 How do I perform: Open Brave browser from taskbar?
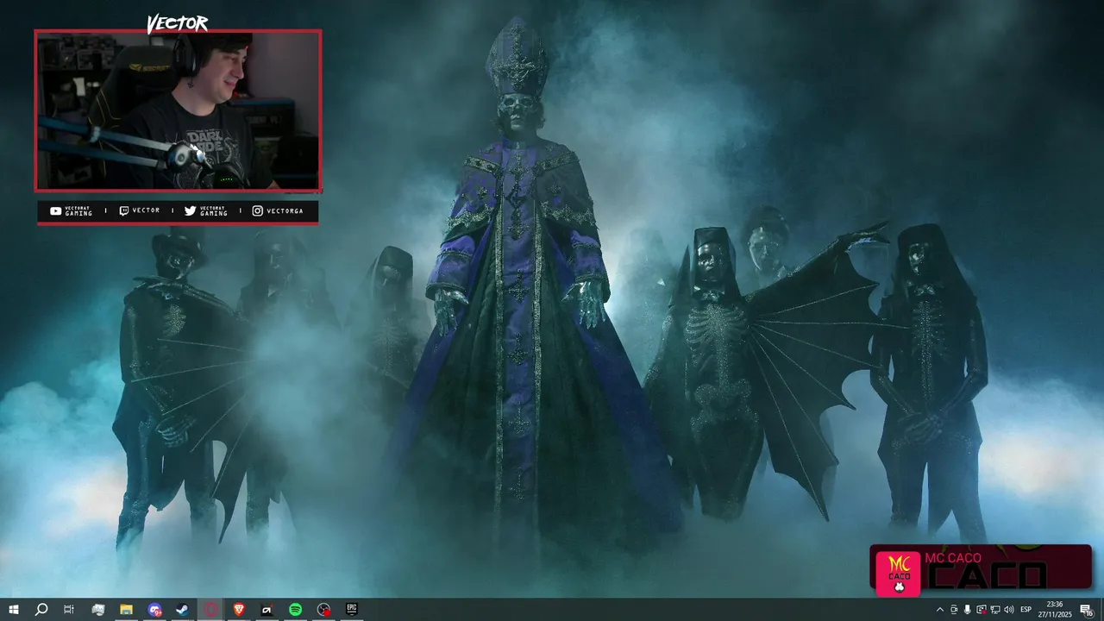click(x=239, y=610)
